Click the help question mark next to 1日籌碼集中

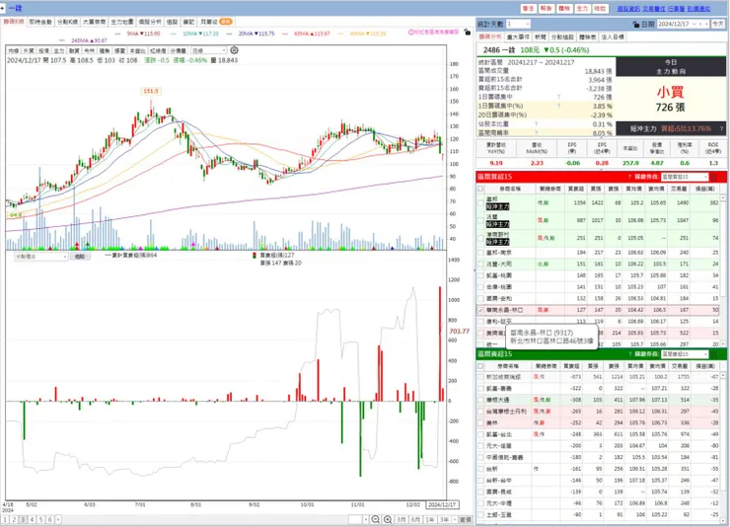pyautogui.click(x=558, y=97)
